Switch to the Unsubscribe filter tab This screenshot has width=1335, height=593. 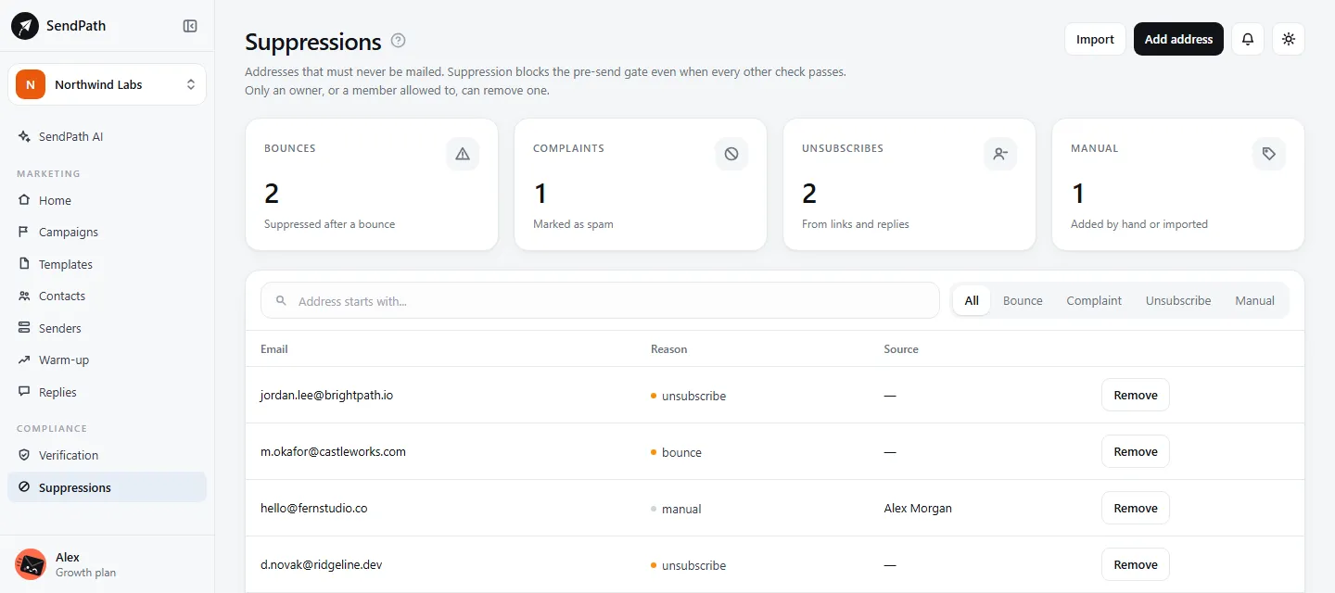coord(1178,300)
